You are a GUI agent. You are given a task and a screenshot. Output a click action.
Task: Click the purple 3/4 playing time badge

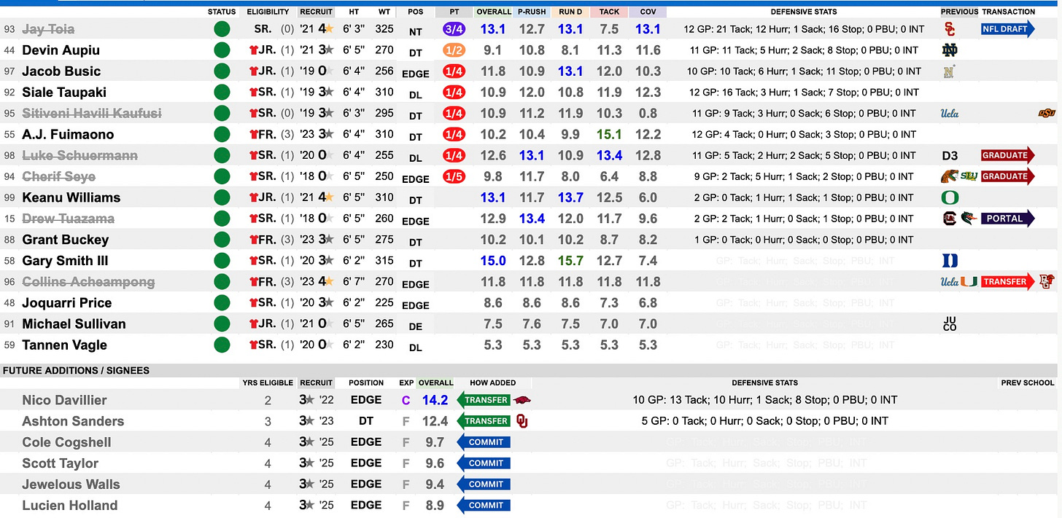click(454, 29)
